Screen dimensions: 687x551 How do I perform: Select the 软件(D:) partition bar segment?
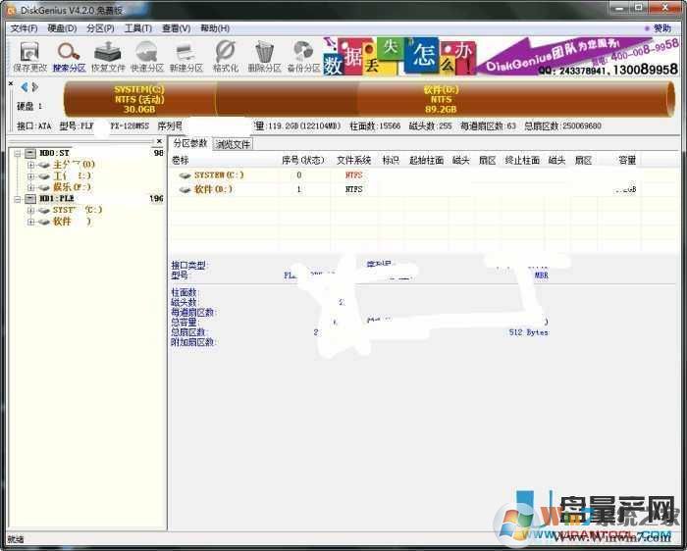click(440, 99)
